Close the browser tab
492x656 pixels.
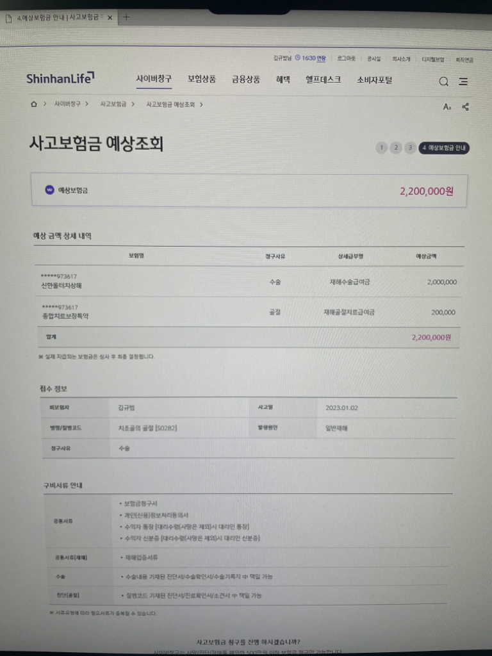click(x=110, y=17)
